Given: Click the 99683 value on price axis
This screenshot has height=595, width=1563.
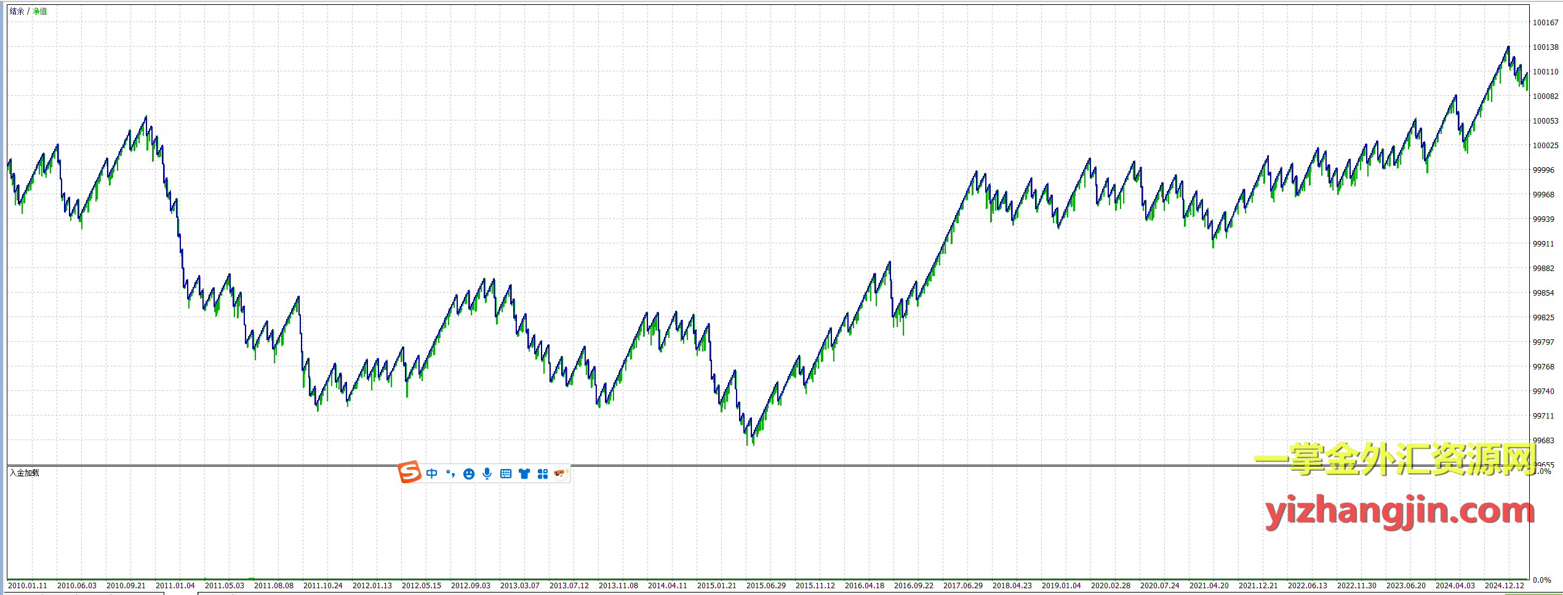Looking at the screenshot, I should pyautogui.click(x=1543, y=441).
